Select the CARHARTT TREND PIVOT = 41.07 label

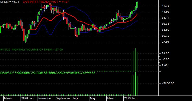(46, 2)
